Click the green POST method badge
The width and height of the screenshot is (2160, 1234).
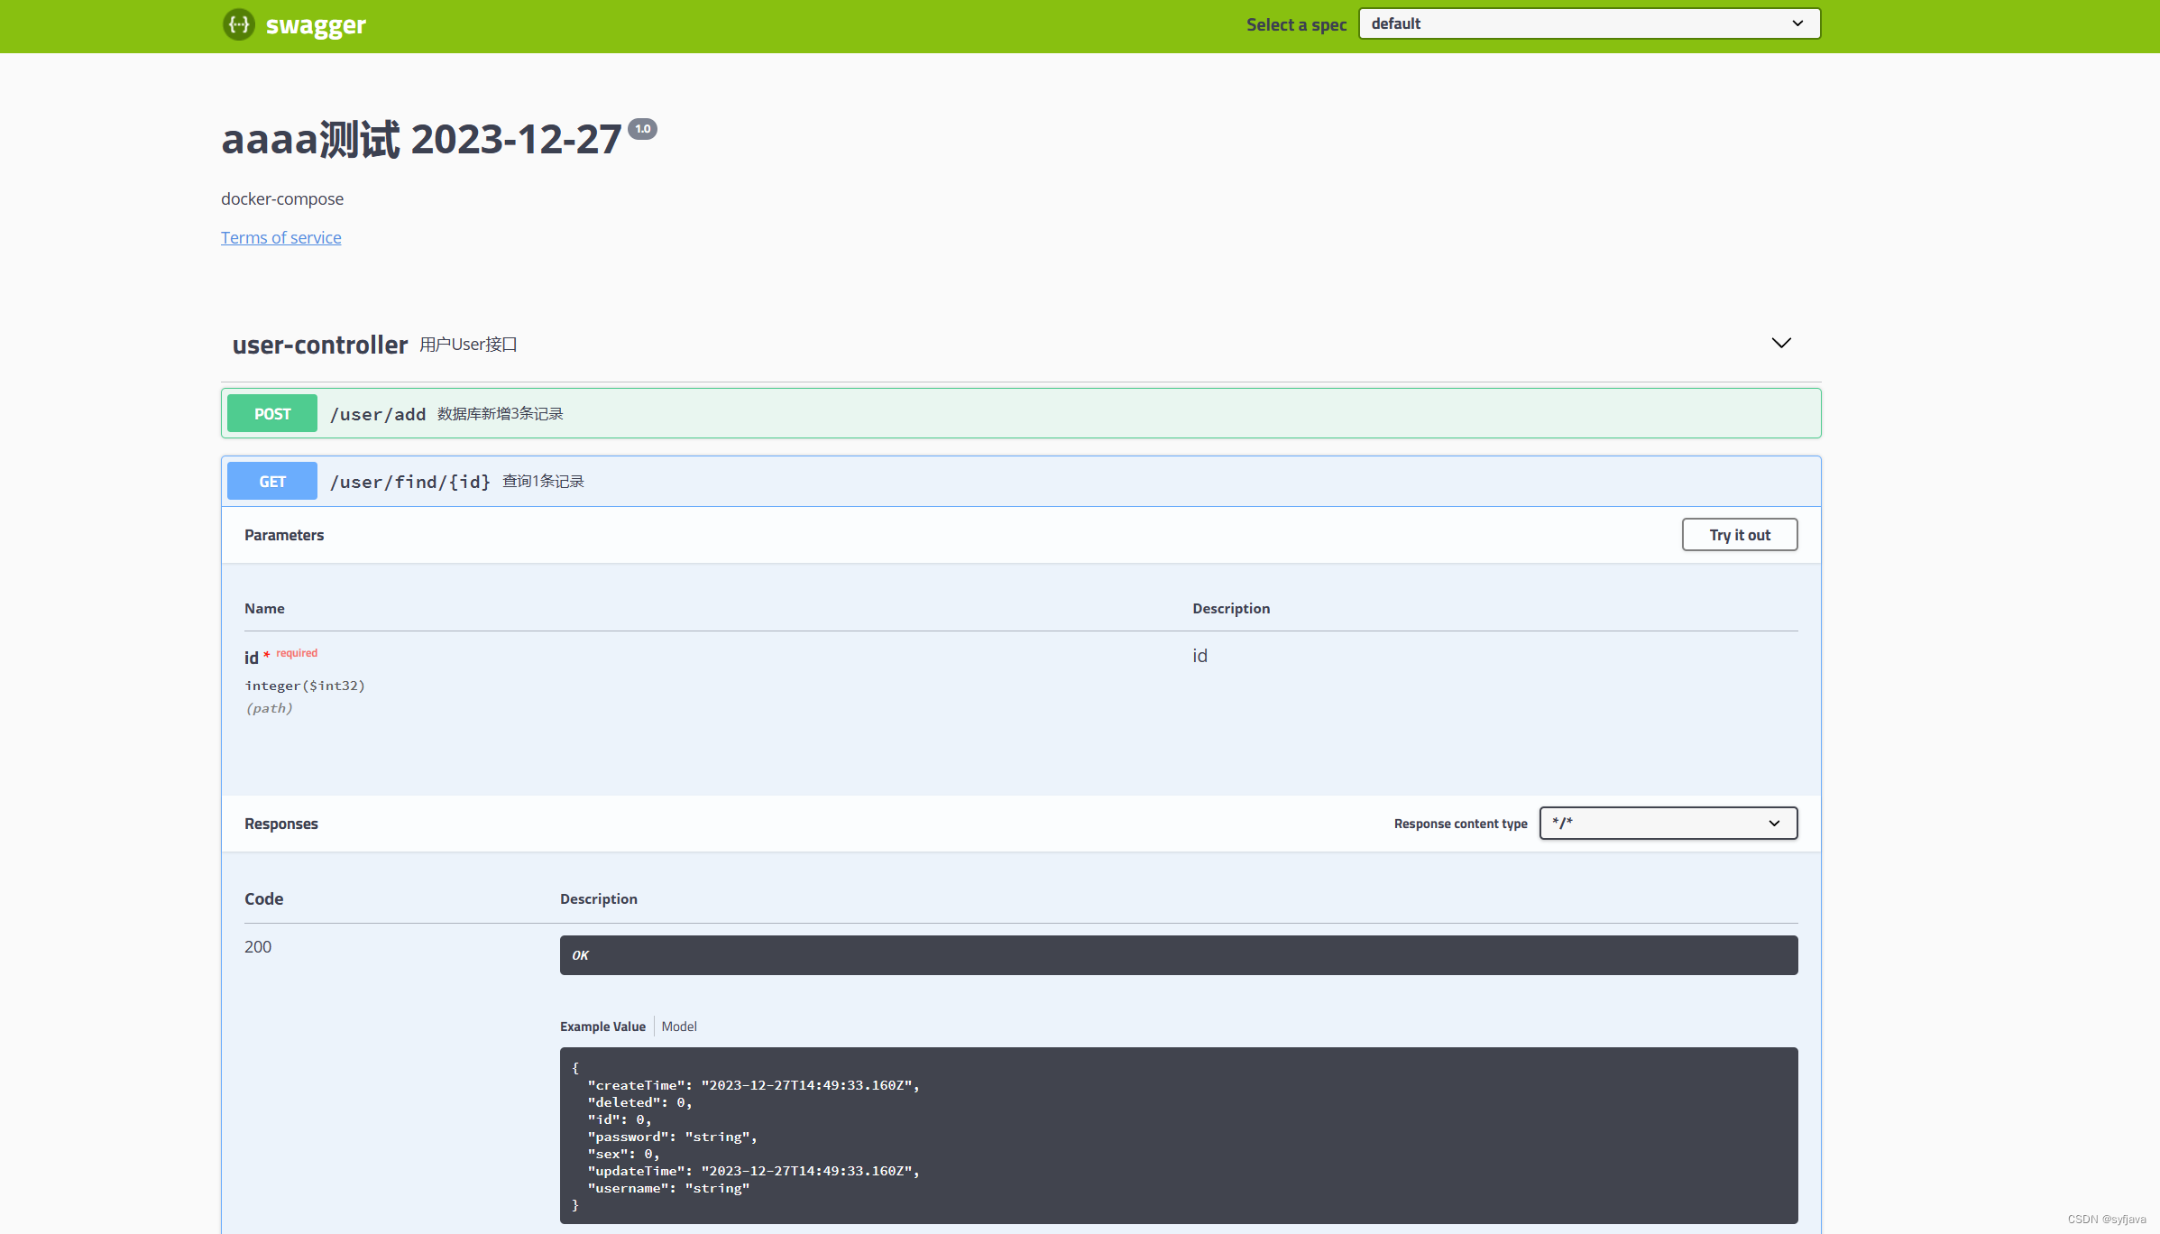(271, 413)
